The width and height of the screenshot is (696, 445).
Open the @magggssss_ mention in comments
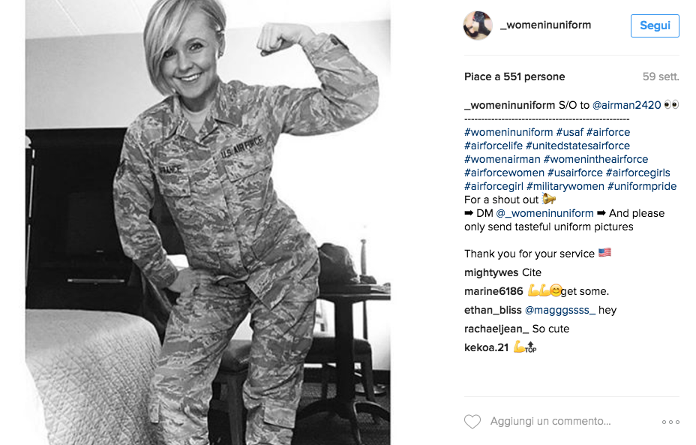coord(560,310)
